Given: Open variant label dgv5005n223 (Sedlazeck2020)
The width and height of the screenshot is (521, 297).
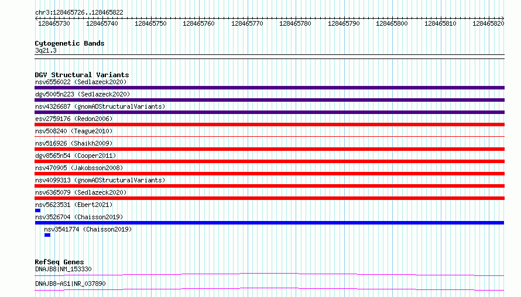Looking at the screenshot, I should coord(83,94).
